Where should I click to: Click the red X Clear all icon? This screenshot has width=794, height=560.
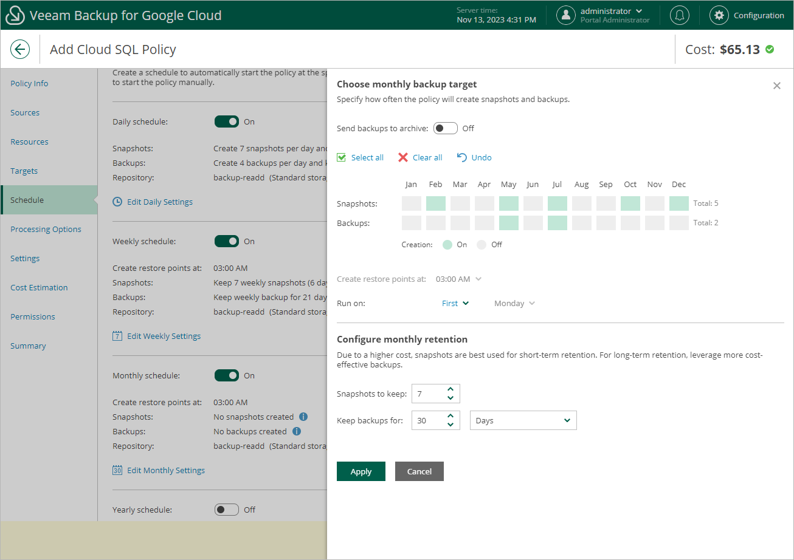pos(403,157)
